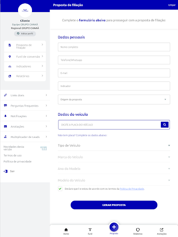Open the Relatórios icon in bottom bar
The height and width of the screenshot is (237, 178).
(x=138, y=230)
